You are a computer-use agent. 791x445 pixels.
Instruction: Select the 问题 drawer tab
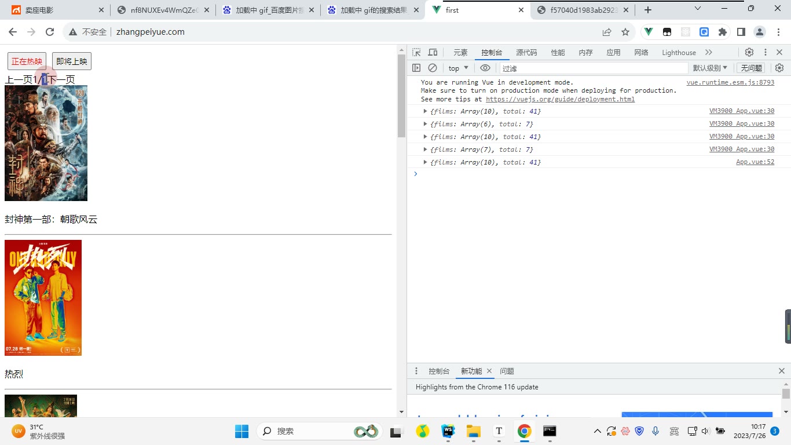click(x=507, y=371)
